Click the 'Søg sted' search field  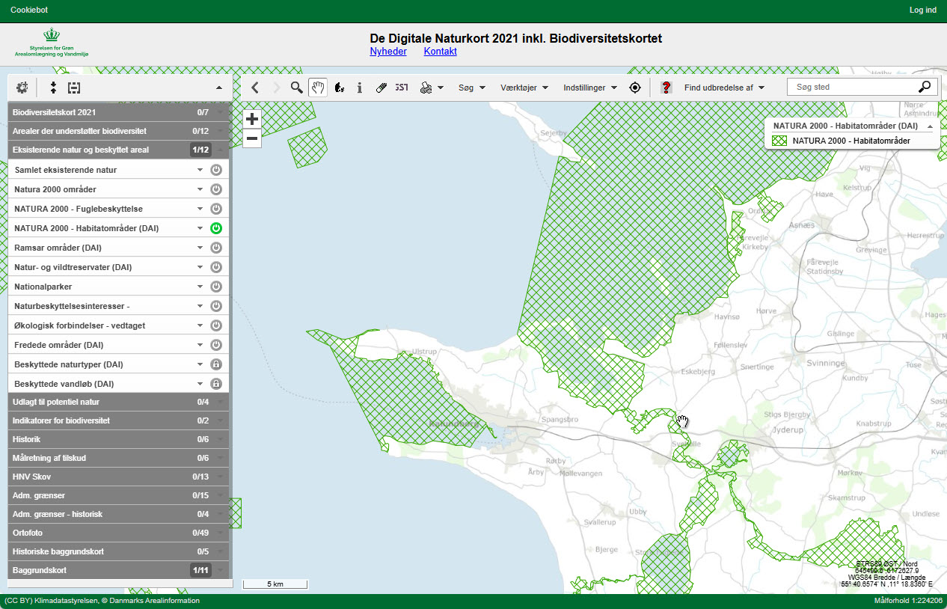853,88
